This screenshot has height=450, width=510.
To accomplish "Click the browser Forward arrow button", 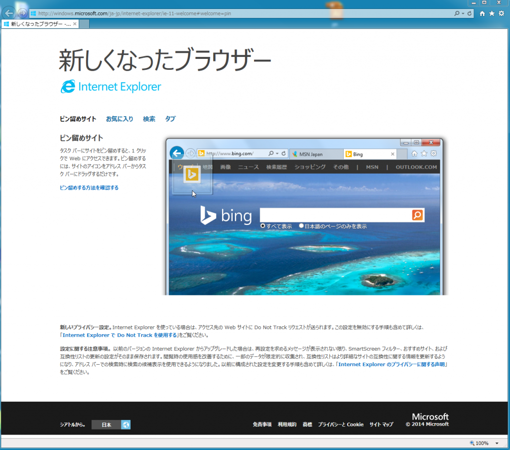I will [22, 13].
